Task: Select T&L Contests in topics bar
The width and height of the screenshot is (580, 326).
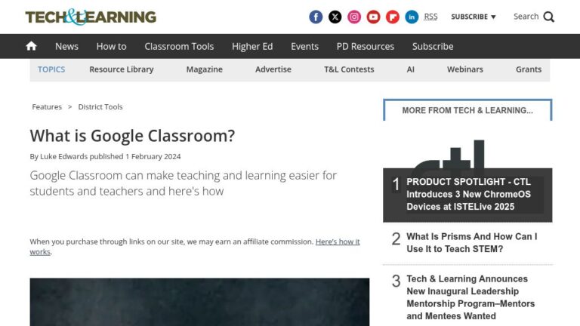Action: (x=349, y=69)
